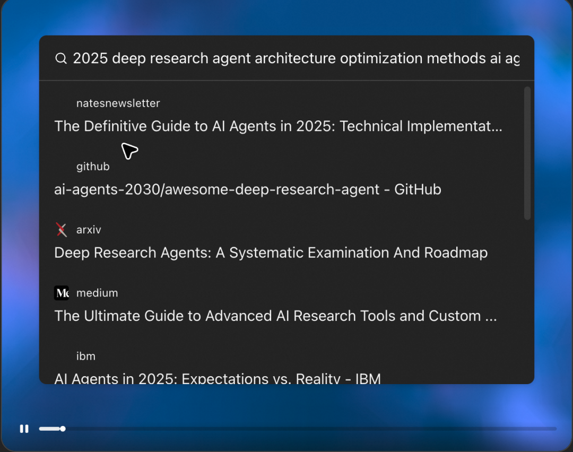Seek to the middle of the progress bar
This screenshot has height=452, width=573.
pos(298,429)
